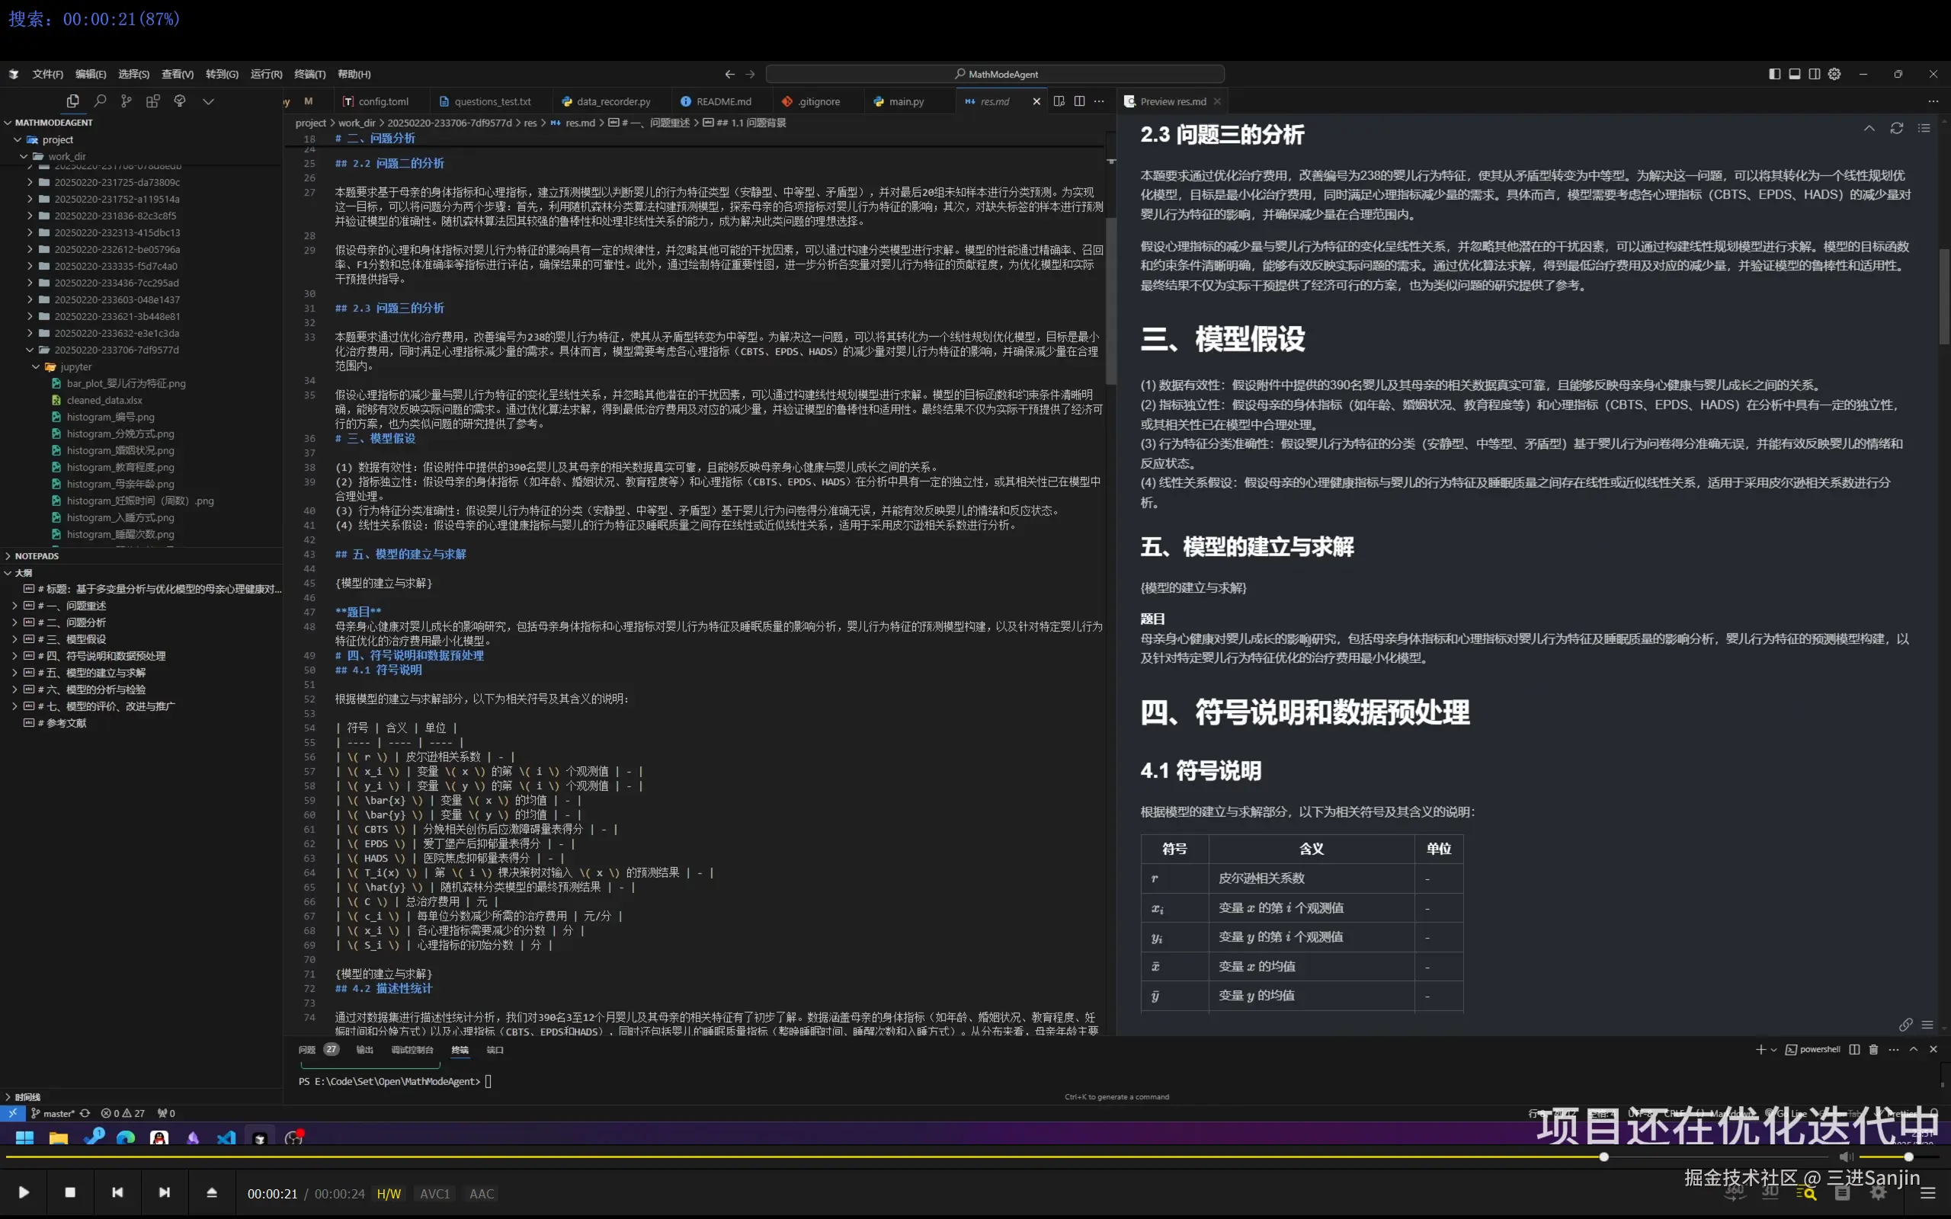Open the Search view in the activity bar

coord(100,101)
